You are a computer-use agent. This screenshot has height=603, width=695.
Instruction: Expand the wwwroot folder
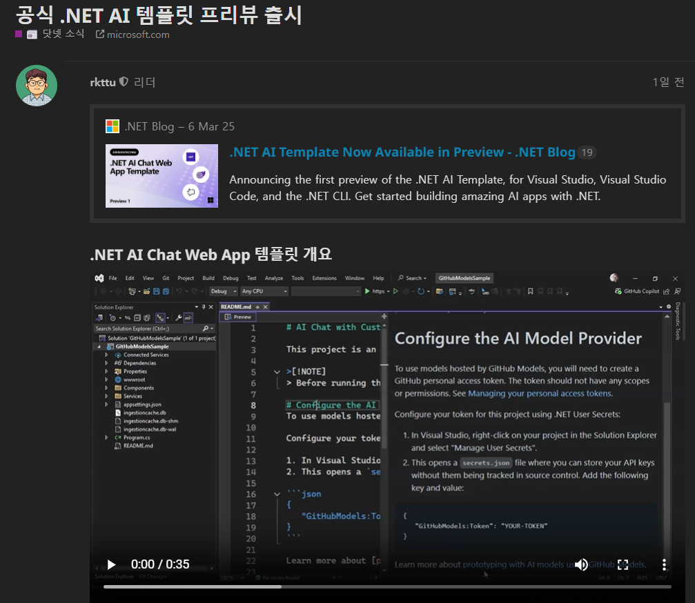(106, 379)
